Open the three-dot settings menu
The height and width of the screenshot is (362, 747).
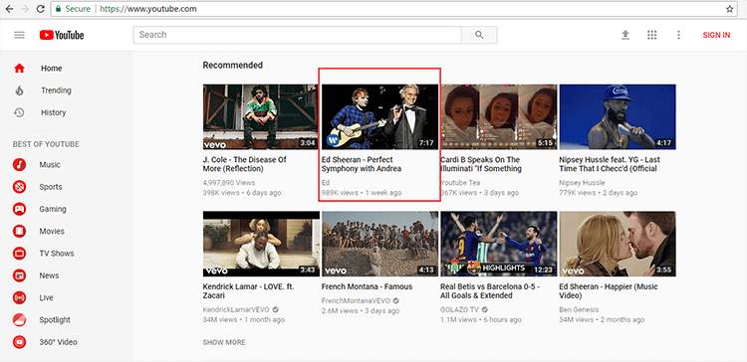coord(678,35)
